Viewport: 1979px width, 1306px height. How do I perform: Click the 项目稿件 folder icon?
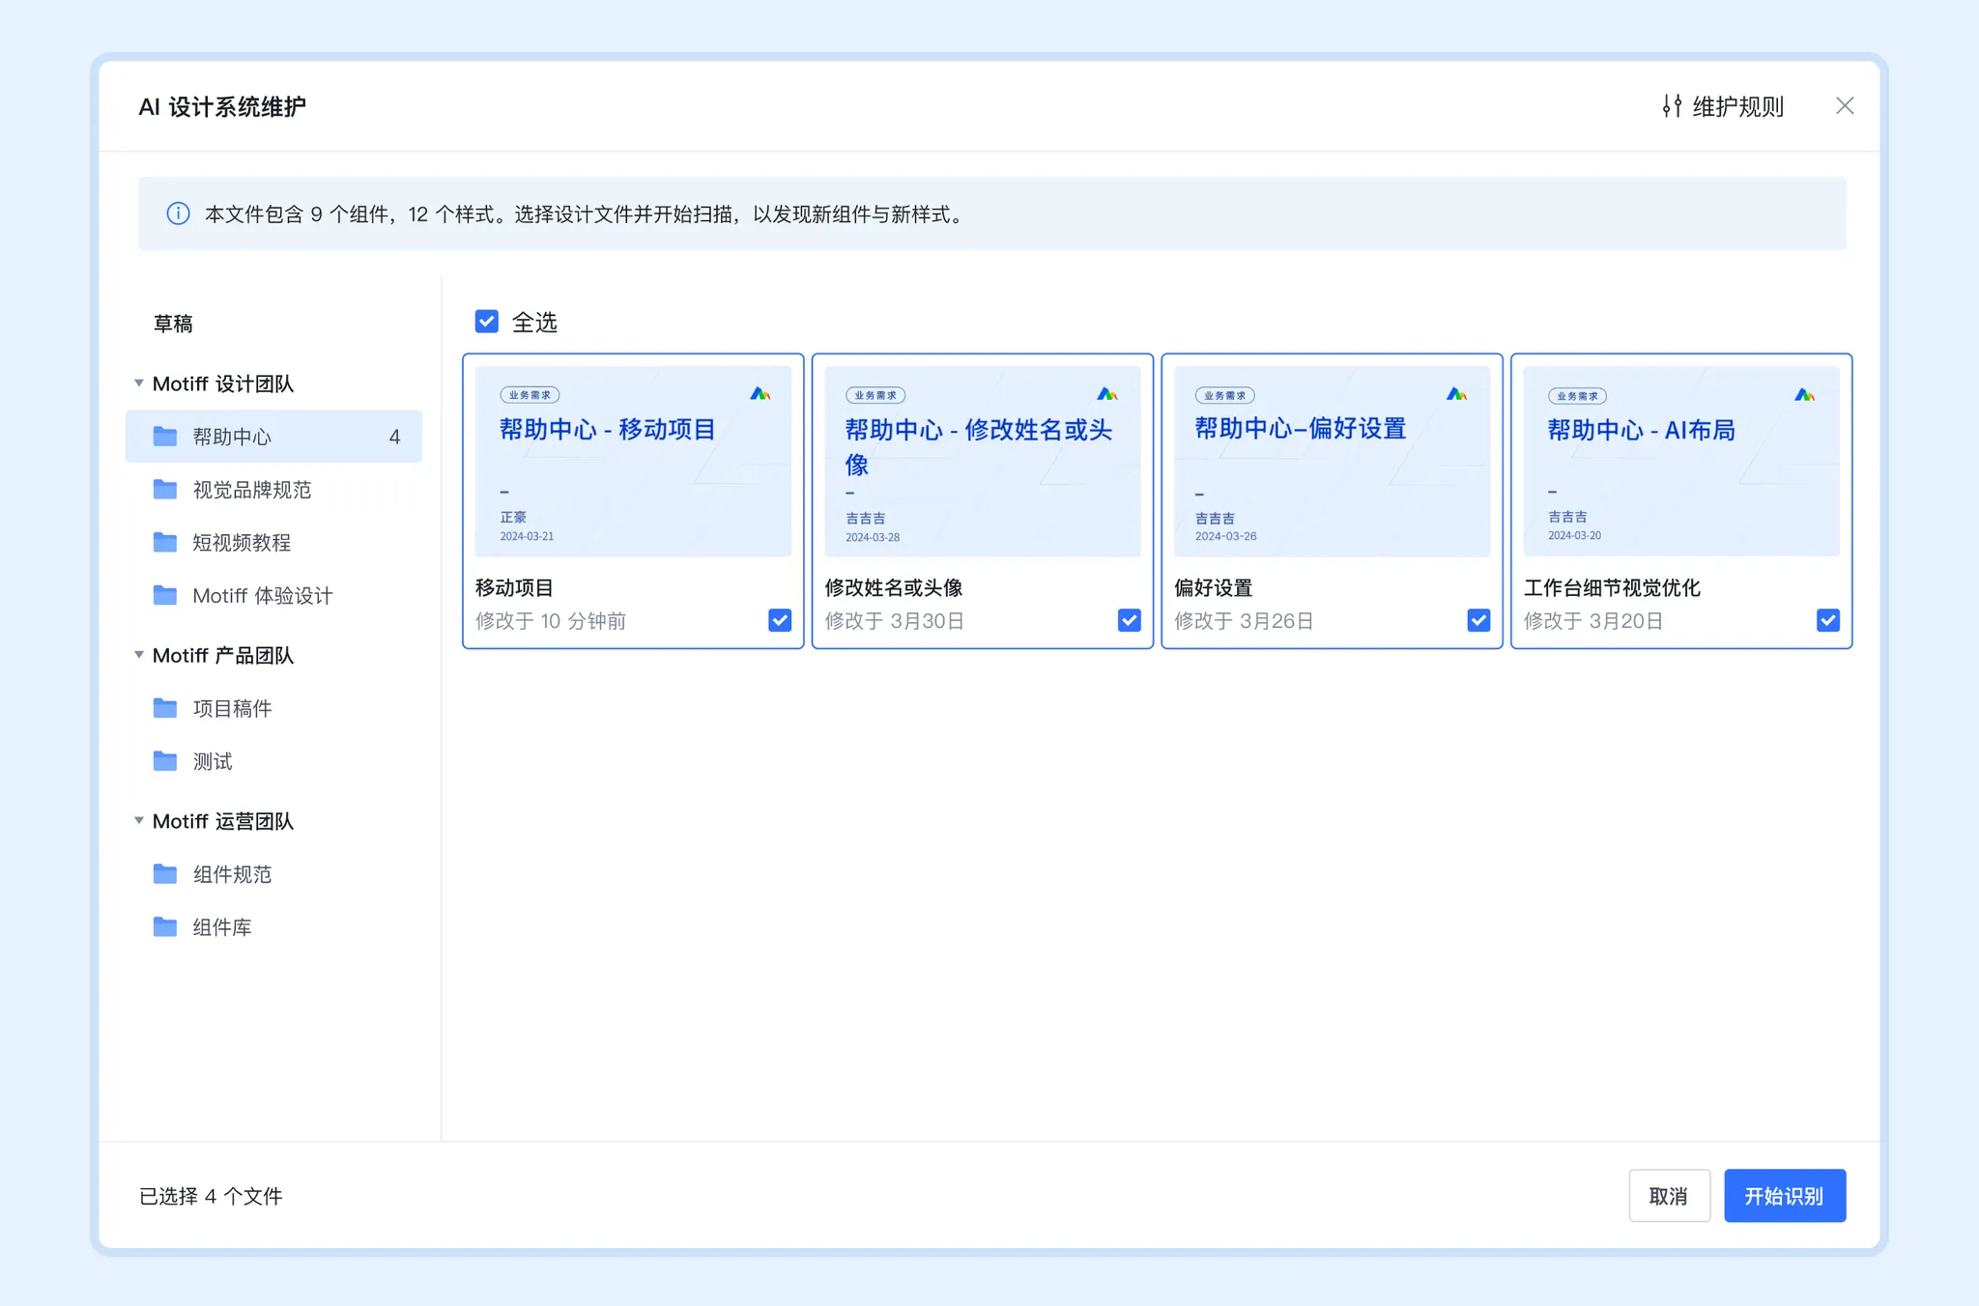[x=165, y=708]
